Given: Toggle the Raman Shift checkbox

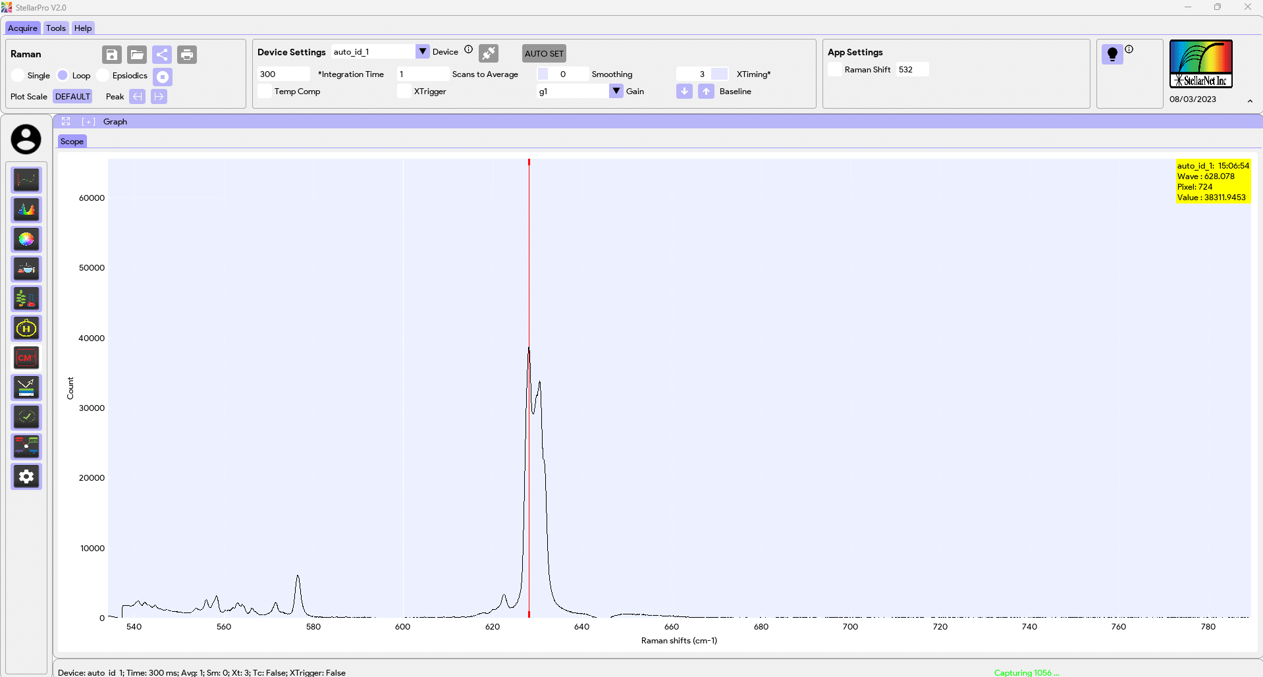Looking at the screenshot, I should [x=835, y=70].
